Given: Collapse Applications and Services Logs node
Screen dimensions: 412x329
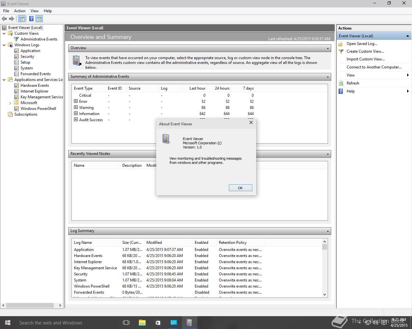Looking at the screenshot, I should [x=4, y=80].
